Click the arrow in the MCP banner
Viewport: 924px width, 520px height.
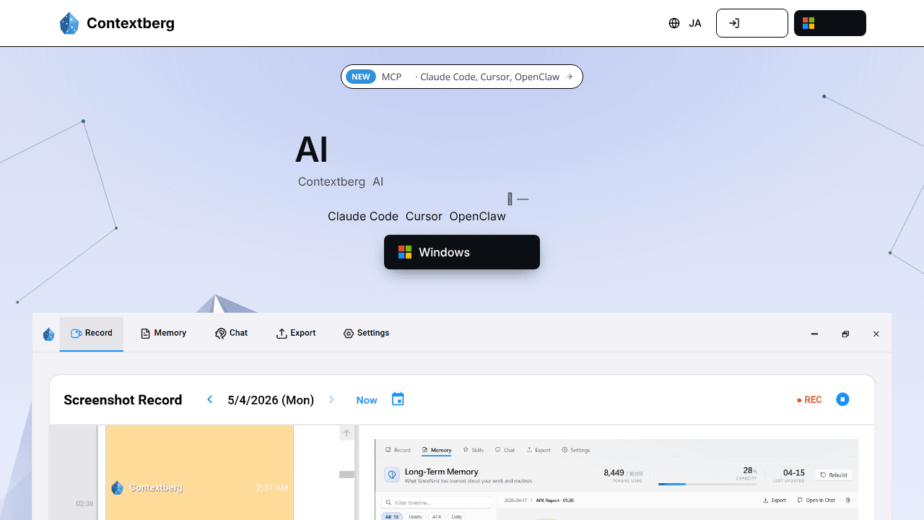[570, 77]
